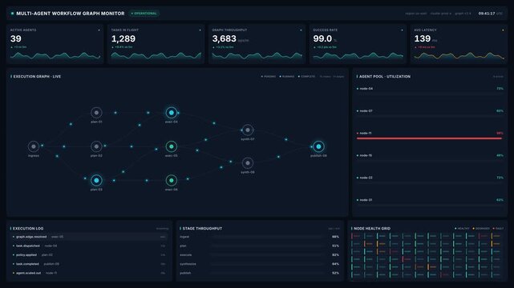Click the Success Rate card corner dot
This screenshot has width=514, height=288.
pyautogui.click(x=402, y=30)
